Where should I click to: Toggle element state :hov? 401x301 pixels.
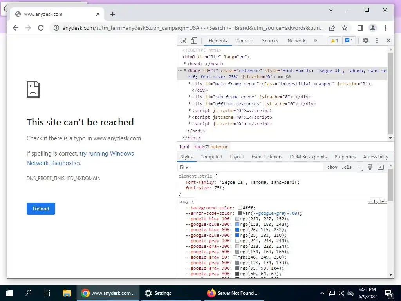[332, 167]
